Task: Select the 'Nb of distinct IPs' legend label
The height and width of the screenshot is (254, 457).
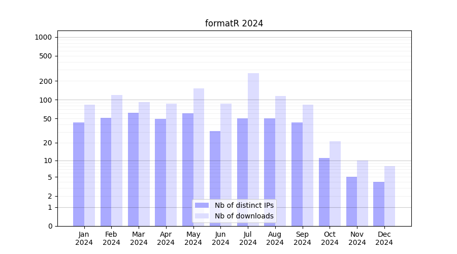Action: click(x=244, y=205)
